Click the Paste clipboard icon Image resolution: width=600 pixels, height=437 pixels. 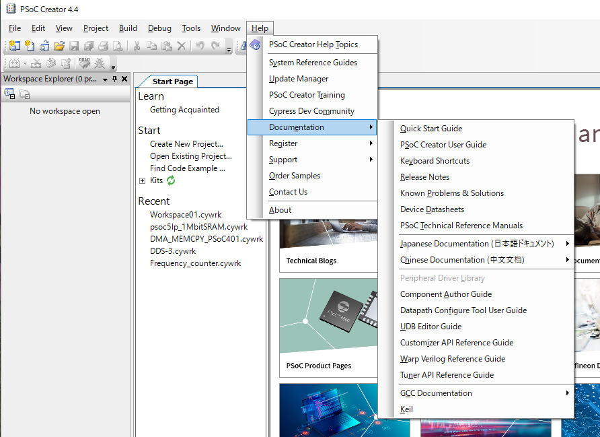166,46
